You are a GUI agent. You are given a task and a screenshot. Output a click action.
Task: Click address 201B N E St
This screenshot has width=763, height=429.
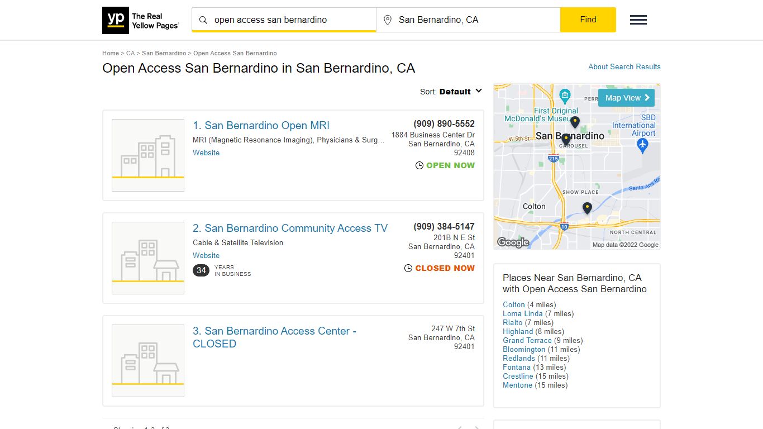point(454,237)
